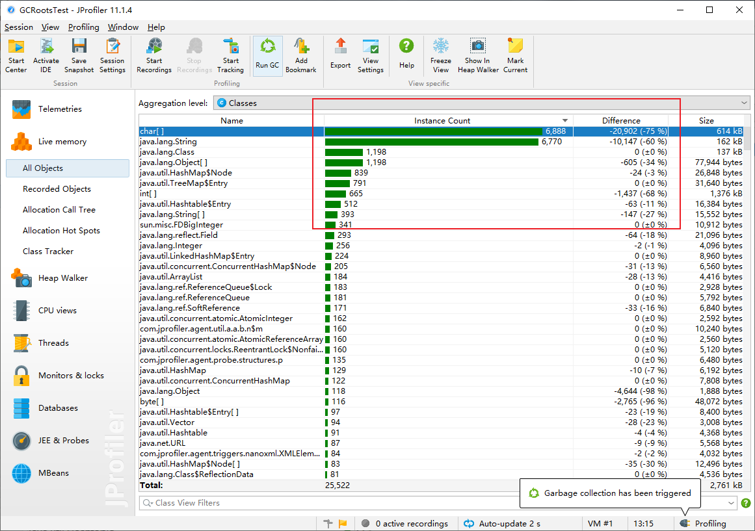
Task: Show selection in Heap Walker
Action: click(x=478, y=56)
